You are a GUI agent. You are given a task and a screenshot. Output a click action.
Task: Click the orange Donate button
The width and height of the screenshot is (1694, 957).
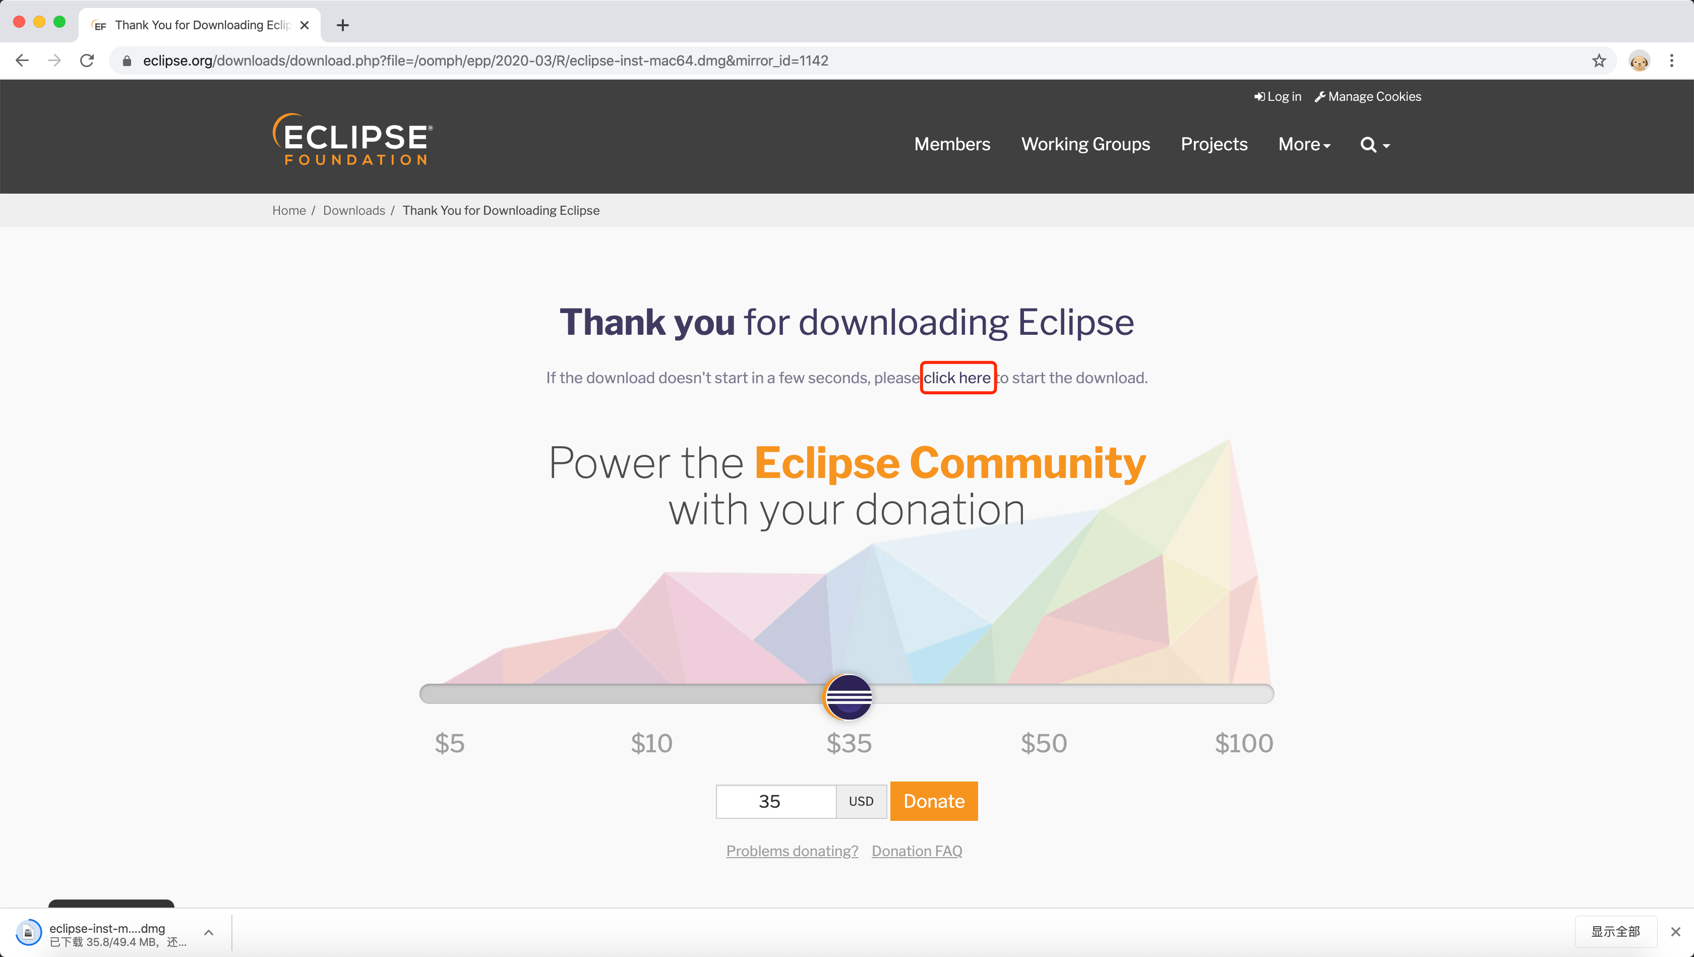[934, 801]
